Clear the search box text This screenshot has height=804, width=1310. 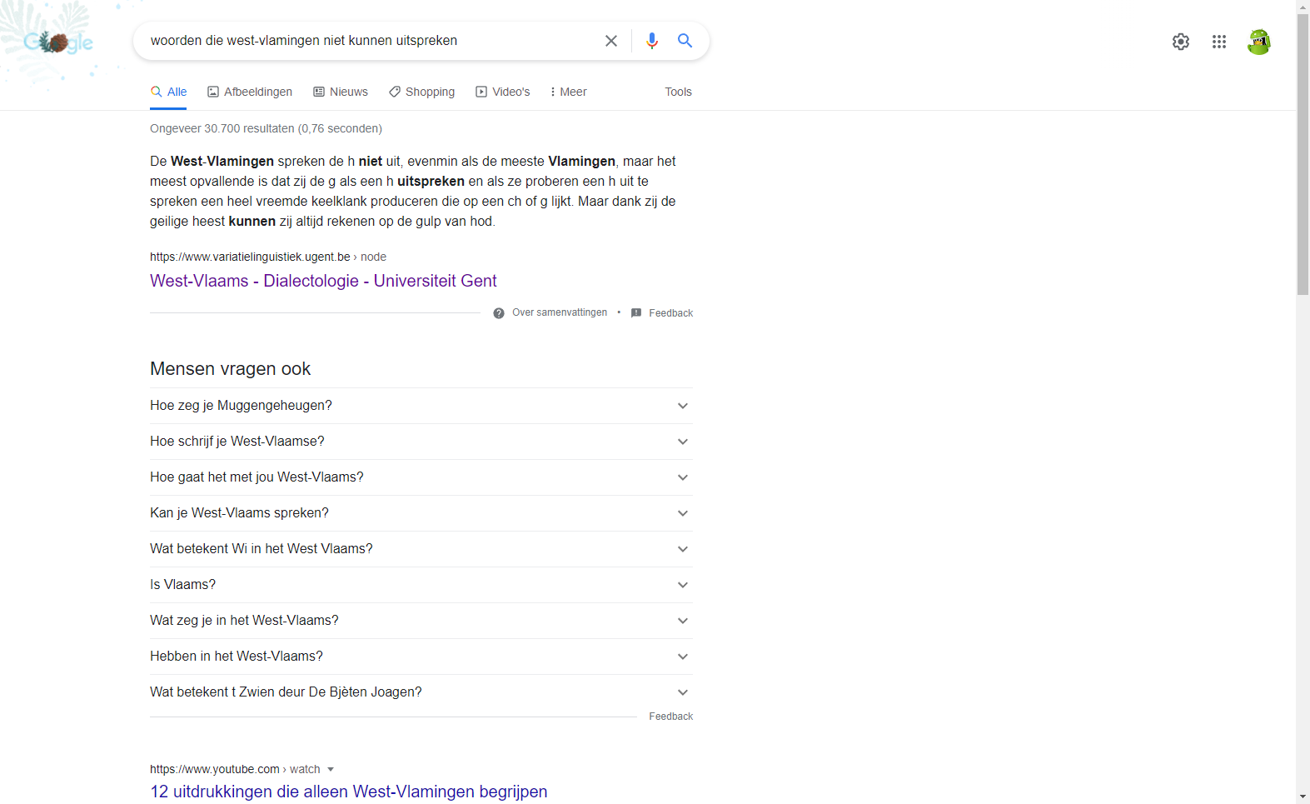[611, 41]
